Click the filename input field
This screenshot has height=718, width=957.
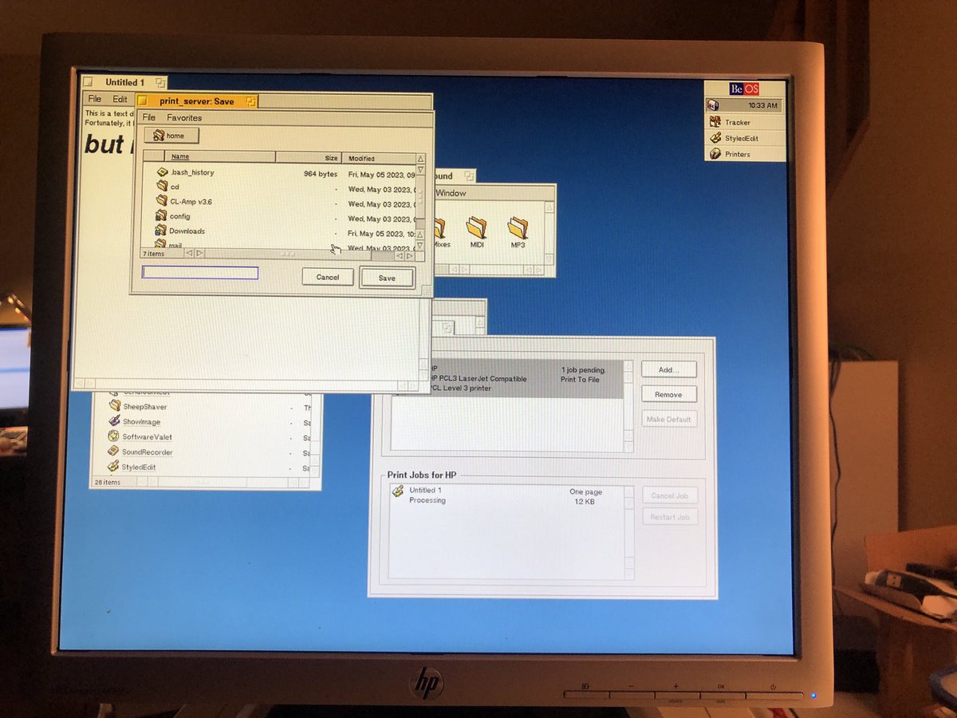199,273
